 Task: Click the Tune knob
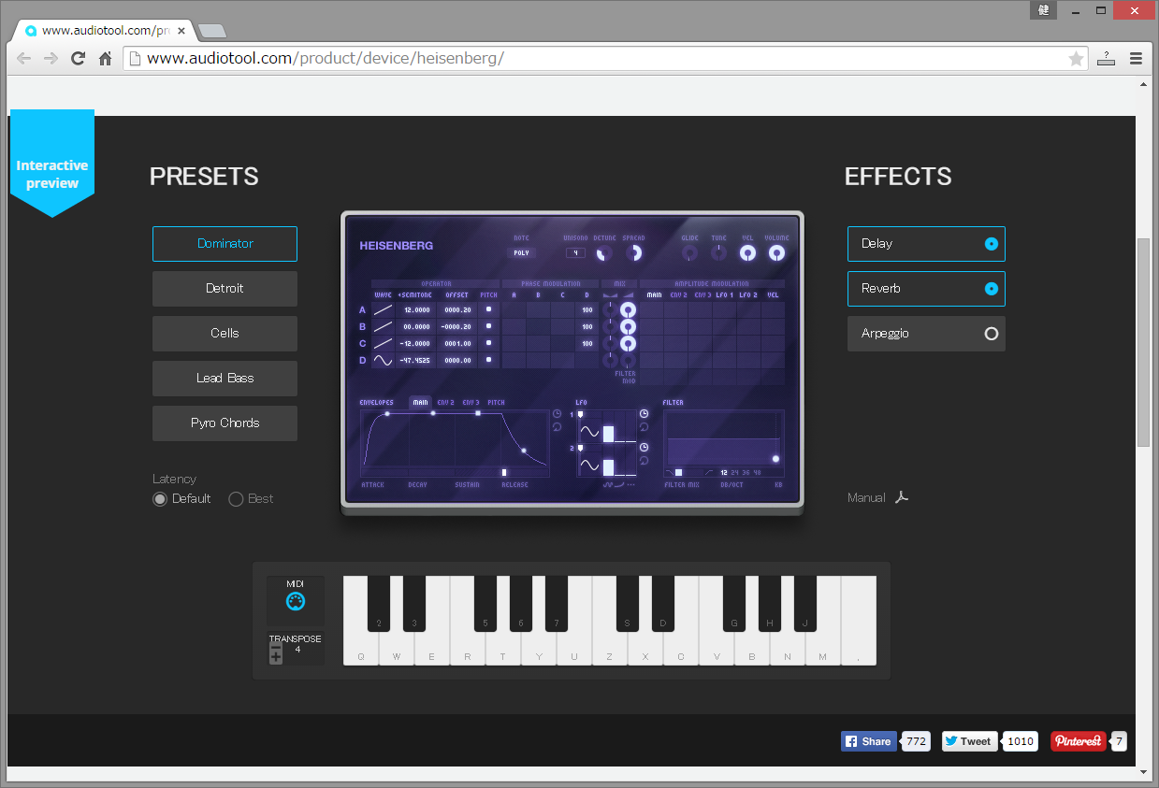(718, 252)
